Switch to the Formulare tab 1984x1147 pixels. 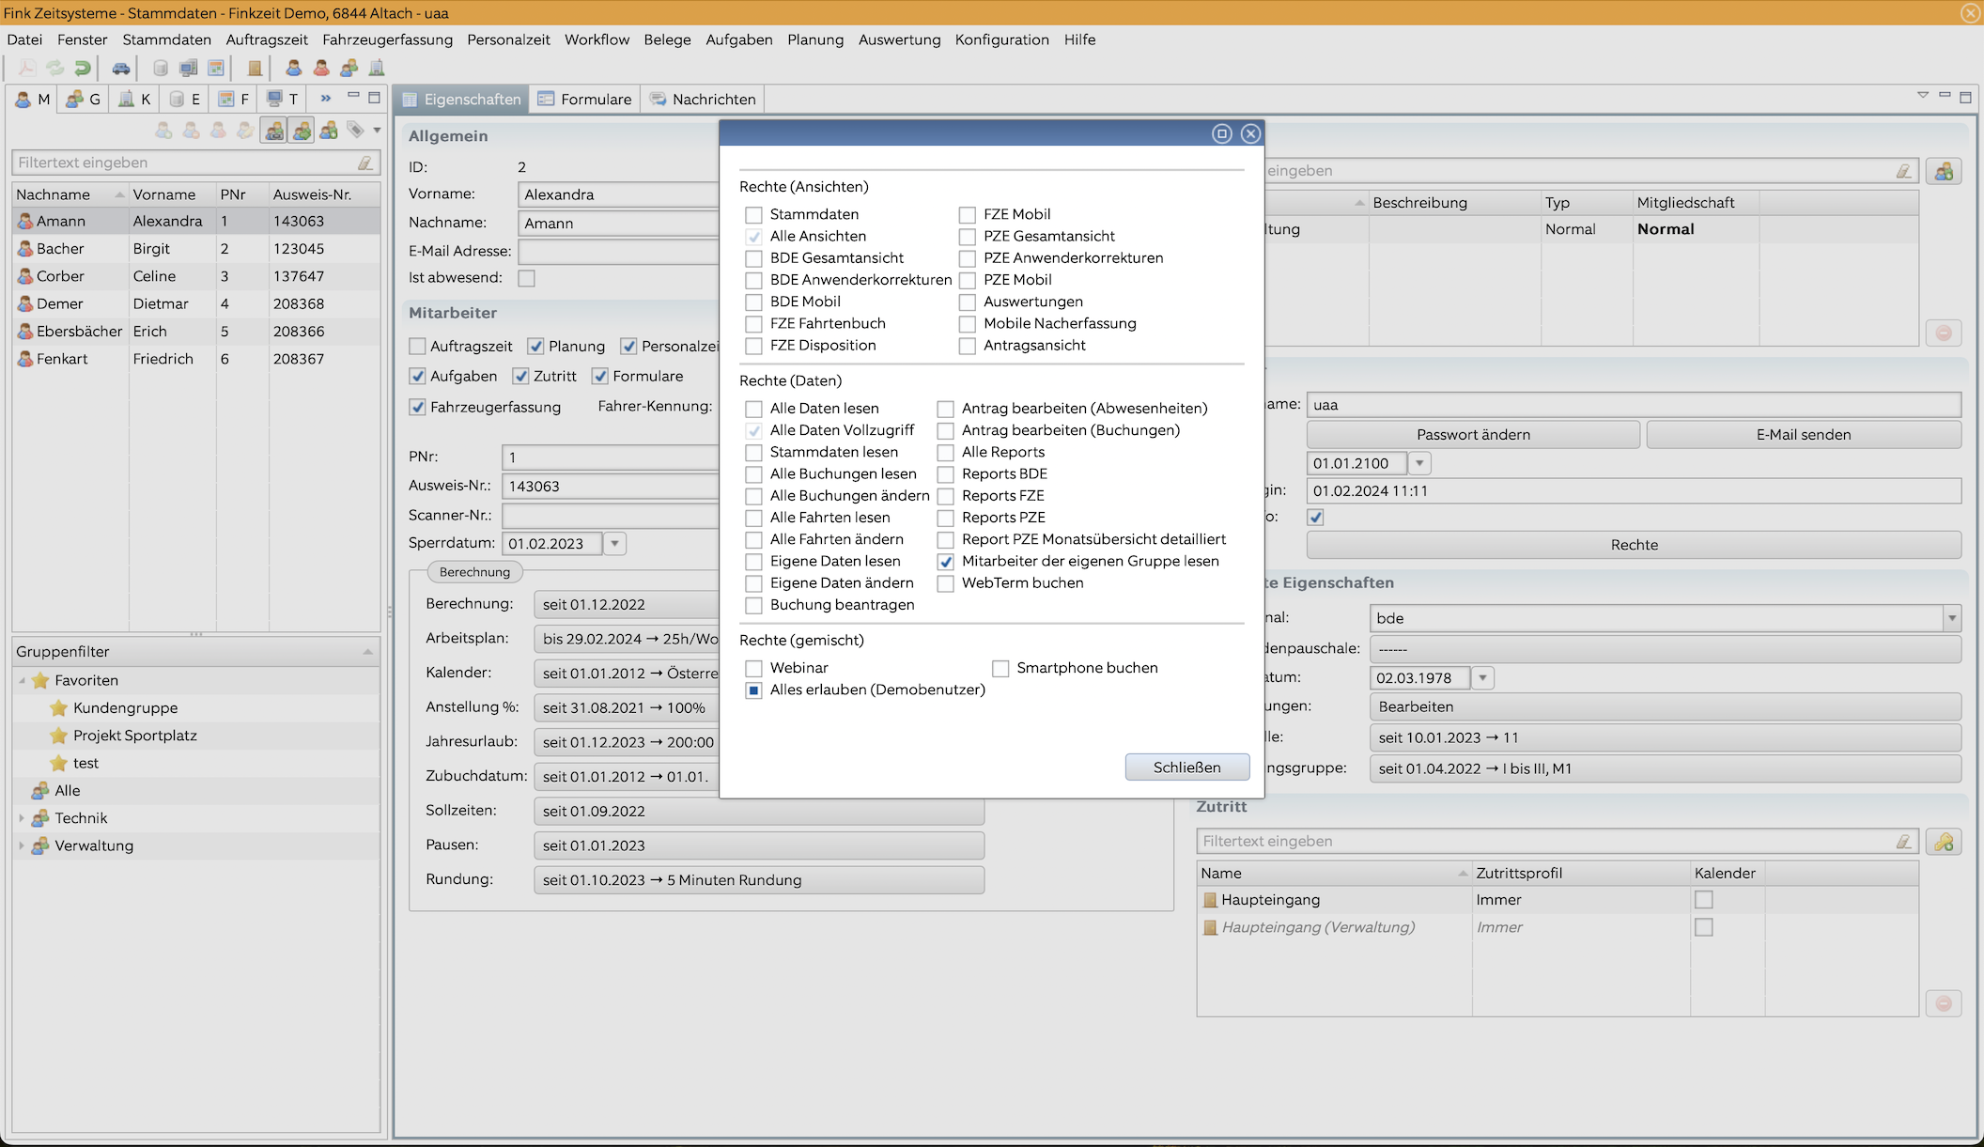(584, 99)
